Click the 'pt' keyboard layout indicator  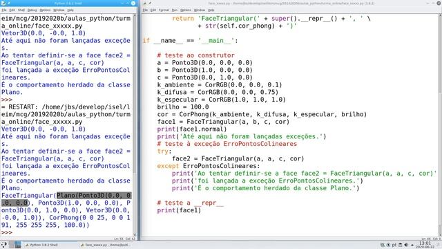coord(394,245)
